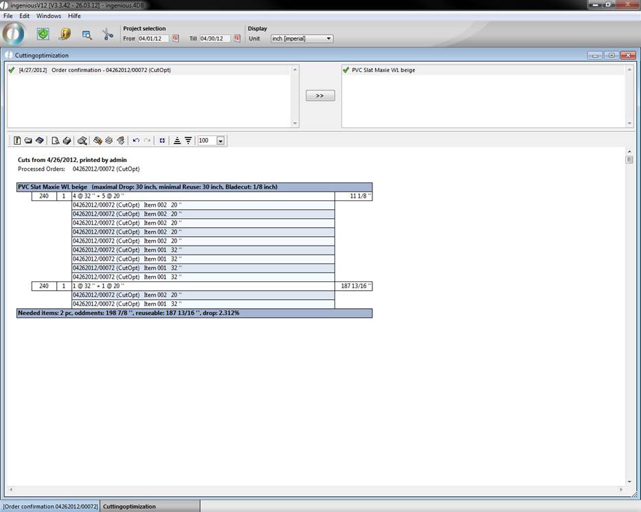
Task: Click the open folder icon in report toolbar
Action: tap(28, 141)
